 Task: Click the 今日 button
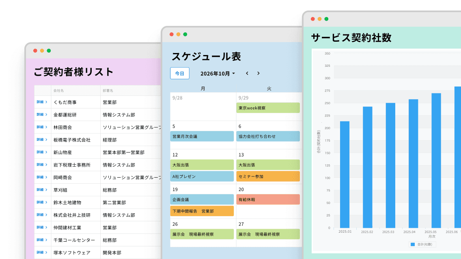[x=180, y=73]
